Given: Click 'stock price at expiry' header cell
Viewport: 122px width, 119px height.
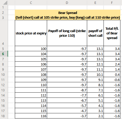Looking at the screenshot, I should point(31,33).
